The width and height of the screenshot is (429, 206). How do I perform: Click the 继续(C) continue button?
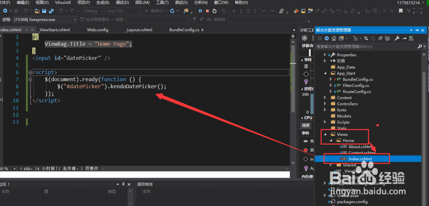point(154,11)
